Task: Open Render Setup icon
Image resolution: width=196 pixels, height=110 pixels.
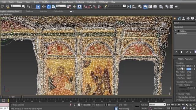Action: (167, 6)
